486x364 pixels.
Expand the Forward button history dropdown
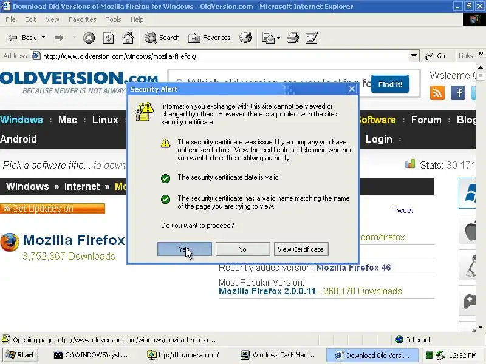point(74,38)
